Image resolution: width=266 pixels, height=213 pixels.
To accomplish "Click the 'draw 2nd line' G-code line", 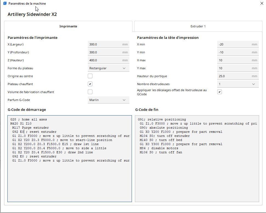I will [52, 152].
